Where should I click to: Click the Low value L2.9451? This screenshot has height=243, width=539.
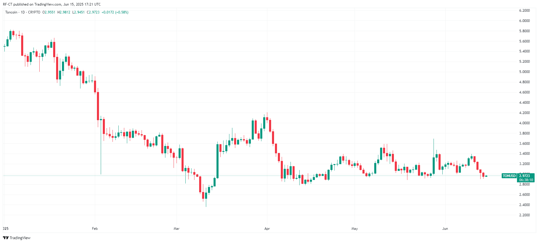[x=78, y=12]
